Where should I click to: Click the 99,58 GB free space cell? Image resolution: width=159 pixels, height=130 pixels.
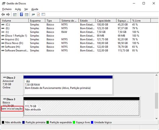[x=123, y=43]
